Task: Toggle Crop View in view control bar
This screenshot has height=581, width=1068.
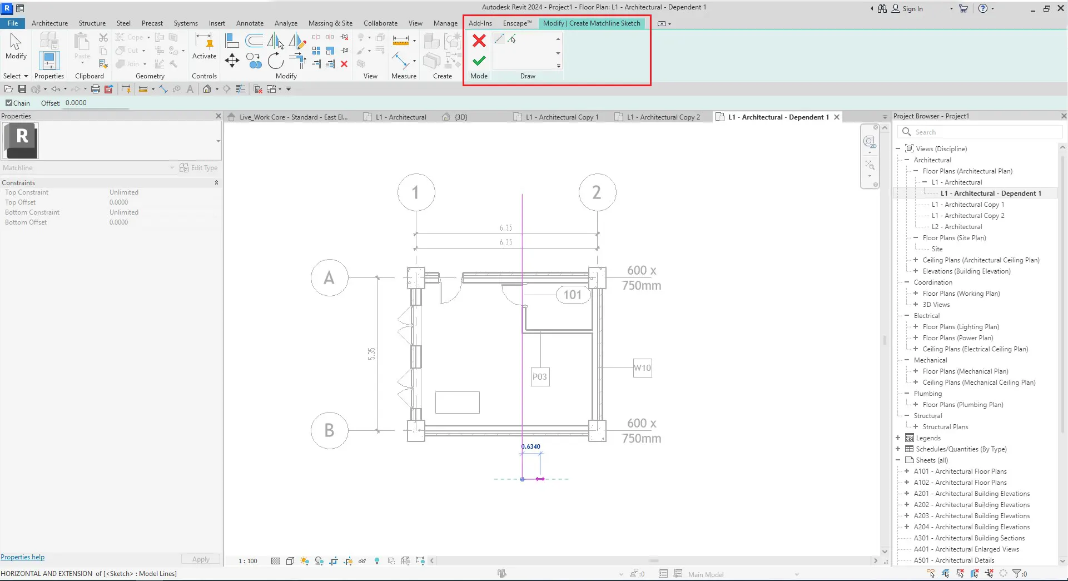Action: click(x=334, y=561)
